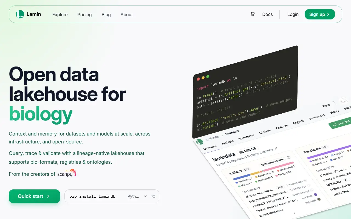351x219 pixels.
Task: Click the 'AnnData 35' legend entry
Action: pos(244,181)
